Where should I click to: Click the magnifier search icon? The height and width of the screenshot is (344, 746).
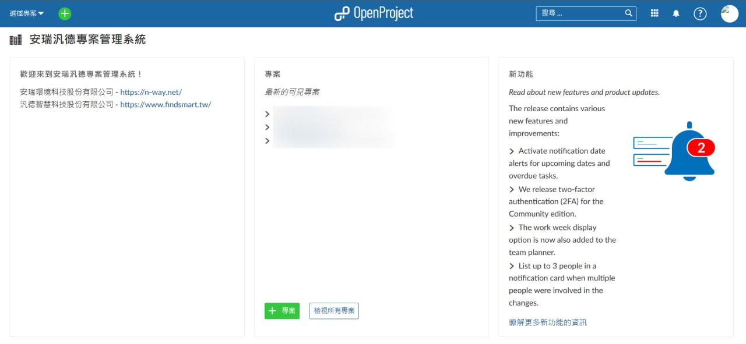(629, 13)
